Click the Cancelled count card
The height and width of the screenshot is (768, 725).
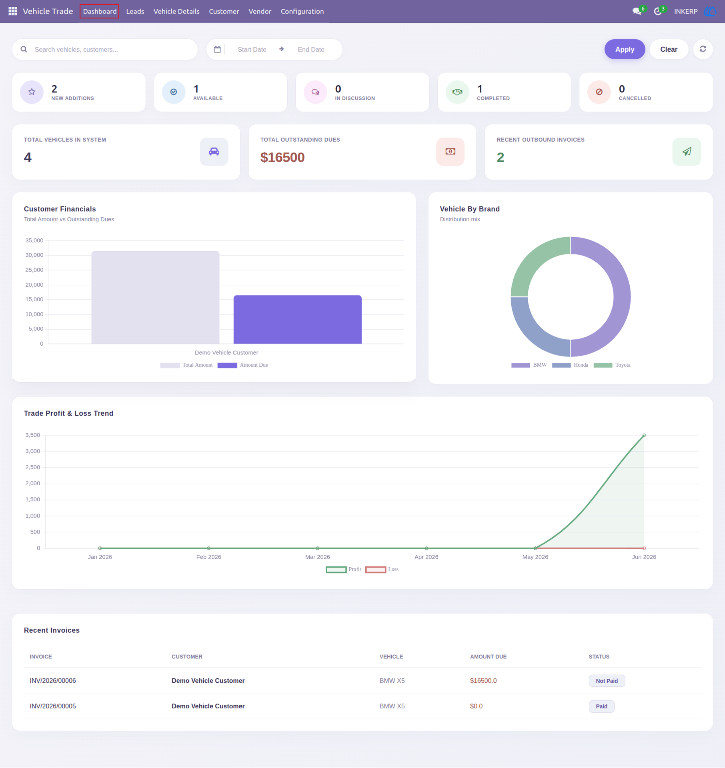click(x=646, y=92)
